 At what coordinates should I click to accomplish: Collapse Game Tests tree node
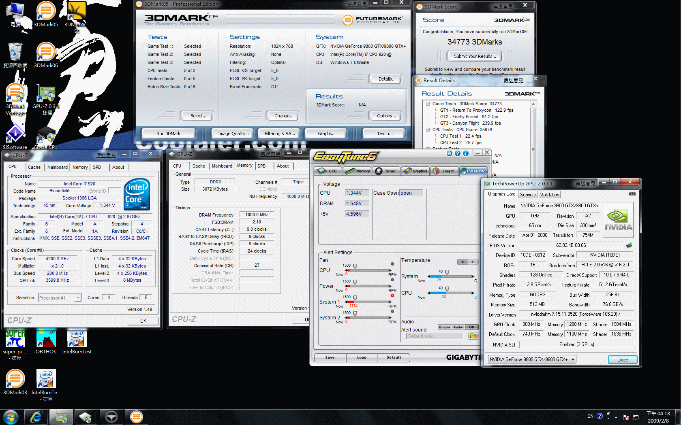click(x=428, y=104)
